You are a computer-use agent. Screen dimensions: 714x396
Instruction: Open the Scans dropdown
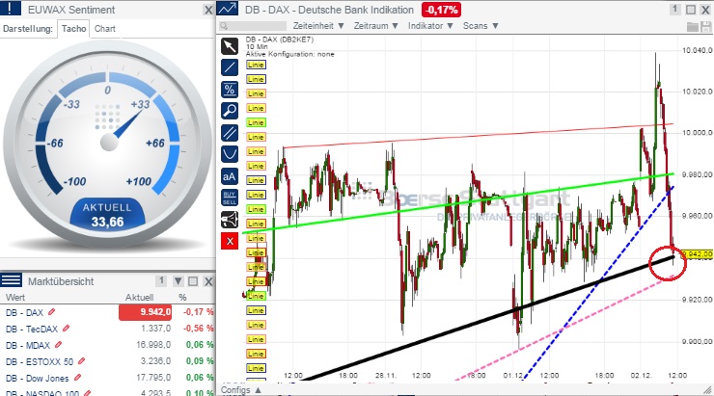481,26
